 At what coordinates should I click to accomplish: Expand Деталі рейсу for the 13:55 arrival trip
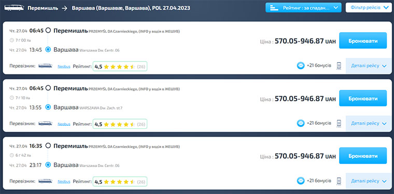pos(369,123)
